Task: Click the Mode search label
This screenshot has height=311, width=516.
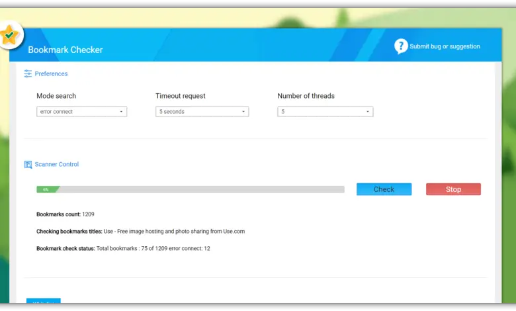Action: coord(56,96)
